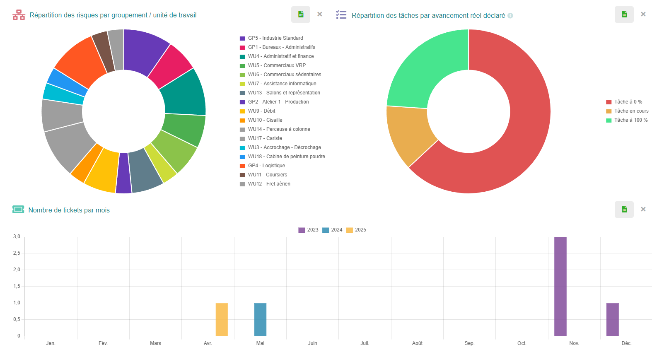This screenshot has height=352, width=652.
Task: Toggle Tâche en cours legend item
Action: coord(627,111)
